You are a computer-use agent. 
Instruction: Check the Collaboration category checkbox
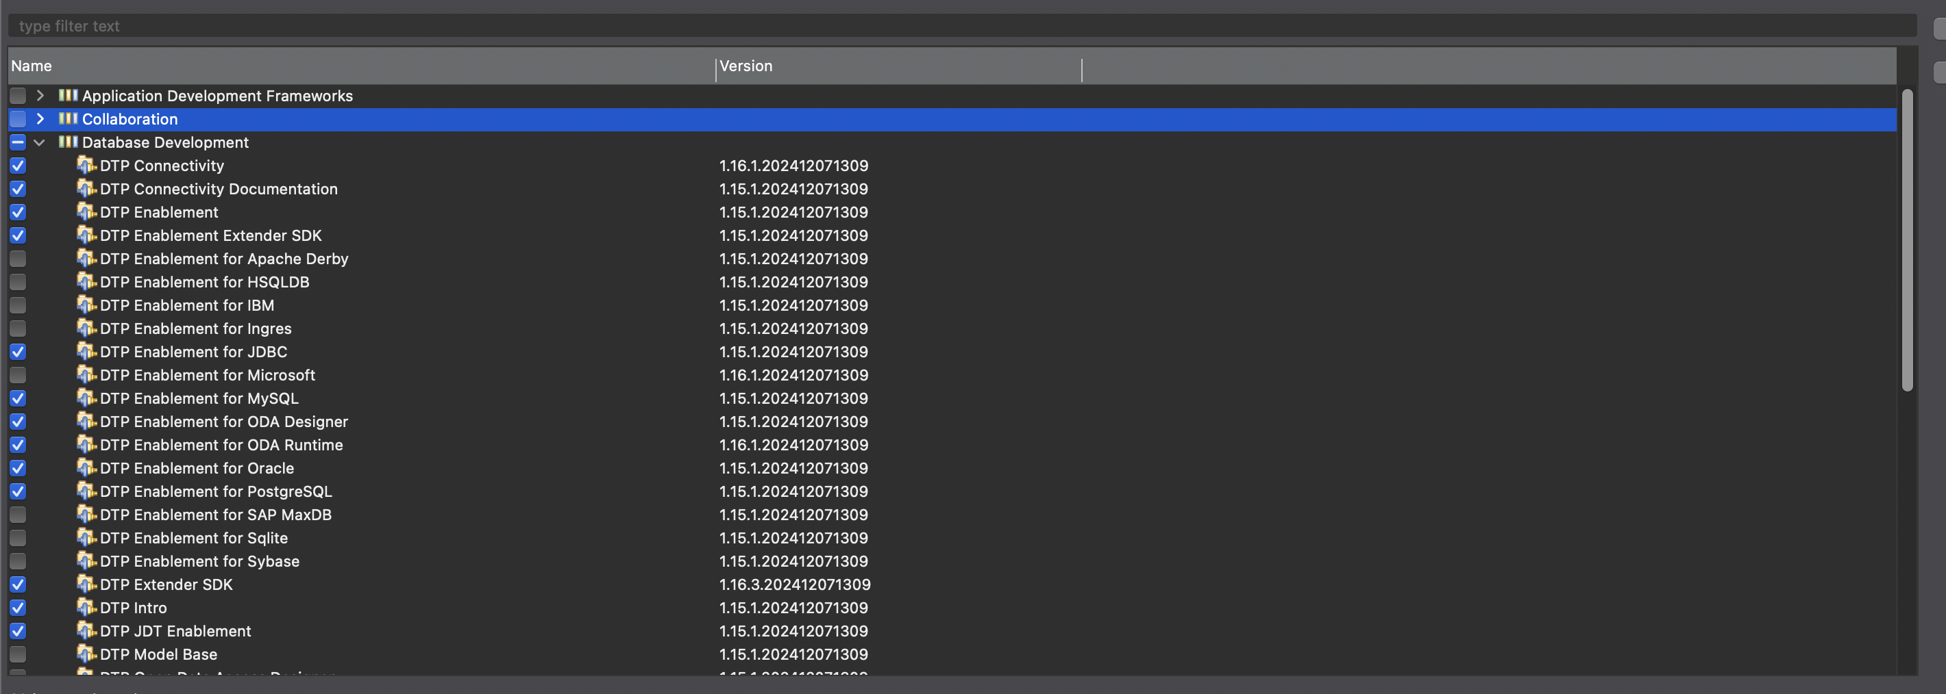[18, 119]
